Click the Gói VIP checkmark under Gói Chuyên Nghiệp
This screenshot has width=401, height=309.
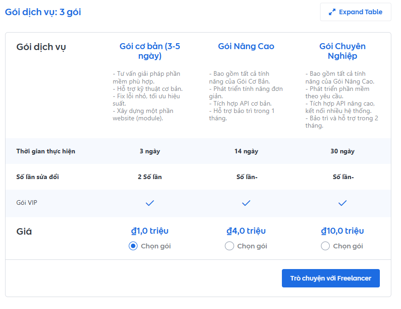coord(342,203)
